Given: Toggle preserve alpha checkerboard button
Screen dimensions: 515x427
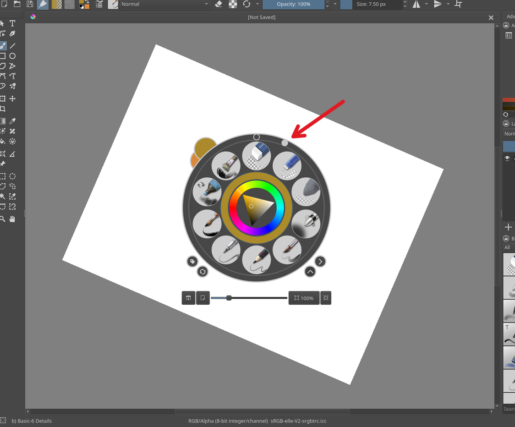Looking at the screenshot, I should (233, 4).
